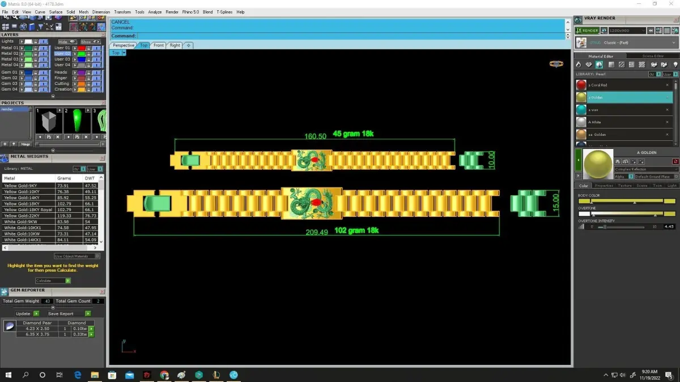Open the Properties tab in material settings
The width and height of the screenshot is (680, 382).
click(604, 186)
